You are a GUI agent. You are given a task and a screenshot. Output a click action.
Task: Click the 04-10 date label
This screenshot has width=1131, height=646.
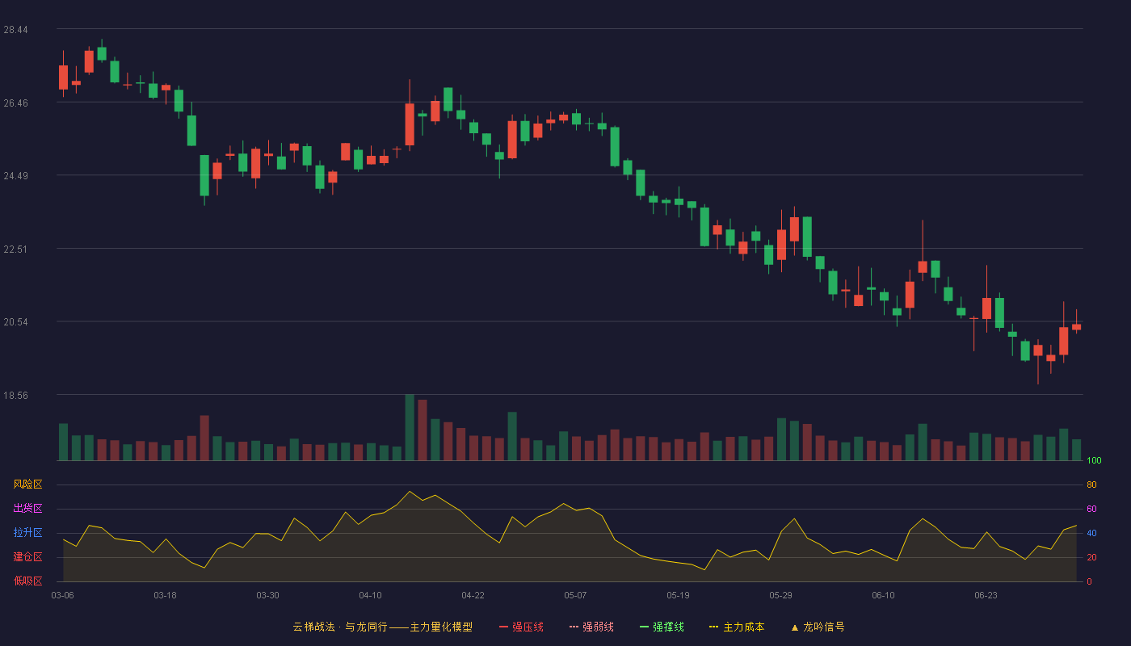[371, 595]
